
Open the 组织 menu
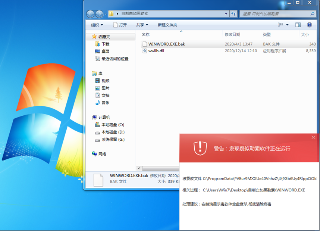[x=97, y=25]
